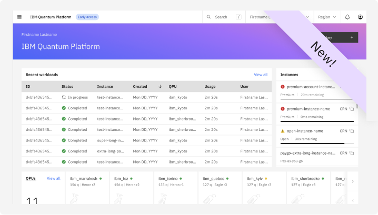Open premium-account-instanc... instance
378x215 pixels.
tap(311, 87)
